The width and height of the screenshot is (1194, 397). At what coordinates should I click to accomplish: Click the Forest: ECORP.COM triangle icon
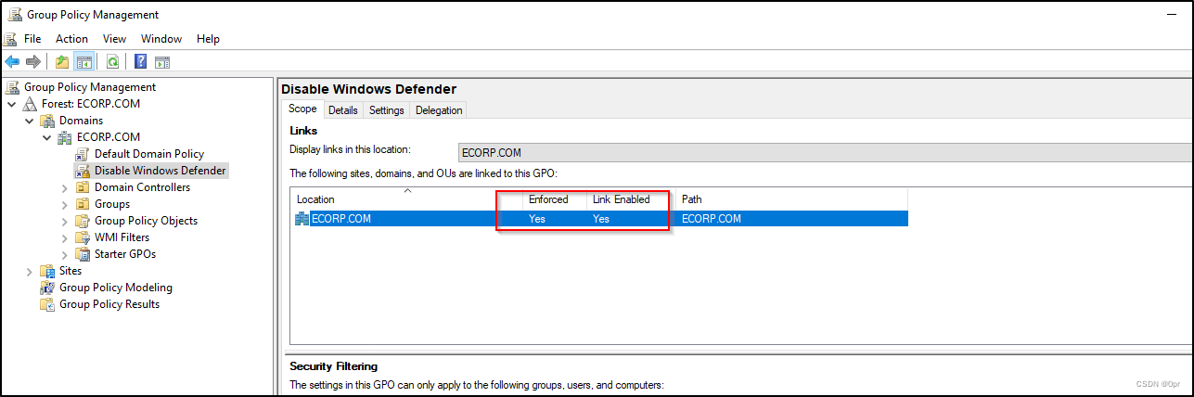[31, 104]
